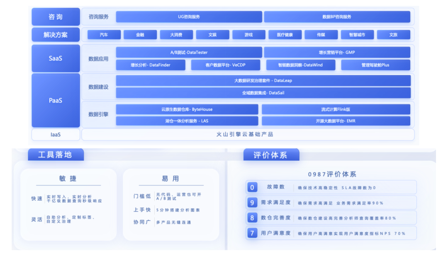Open 管理驾驶舱Plus product
The image size is (448, 256).
[375, 65]
